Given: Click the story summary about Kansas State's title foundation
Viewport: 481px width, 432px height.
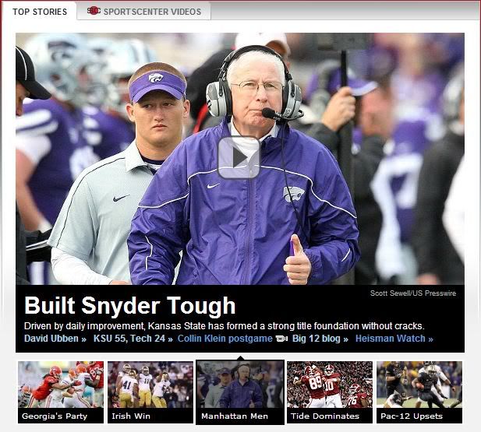Looking at the screenshot, I should (225, 326).
